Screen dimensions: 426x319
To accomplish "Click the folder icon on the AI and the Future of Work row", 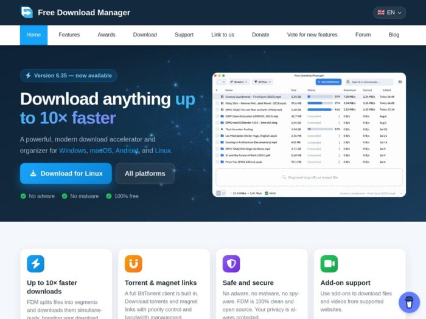I will click(x=222, y=156).
